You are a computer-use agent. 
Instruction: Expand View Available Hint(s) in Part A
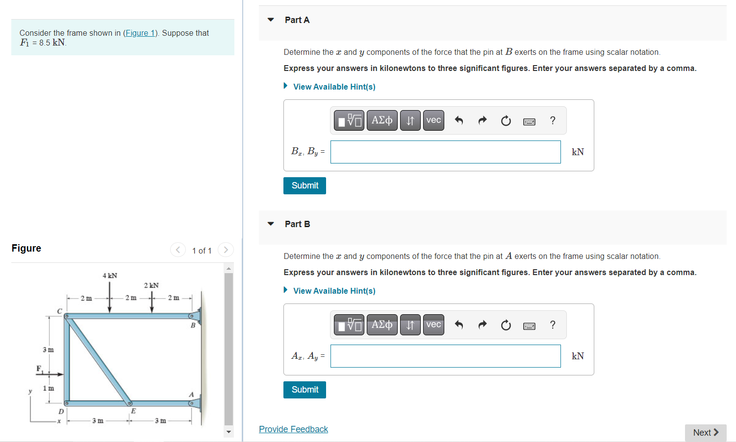[334, 87]
